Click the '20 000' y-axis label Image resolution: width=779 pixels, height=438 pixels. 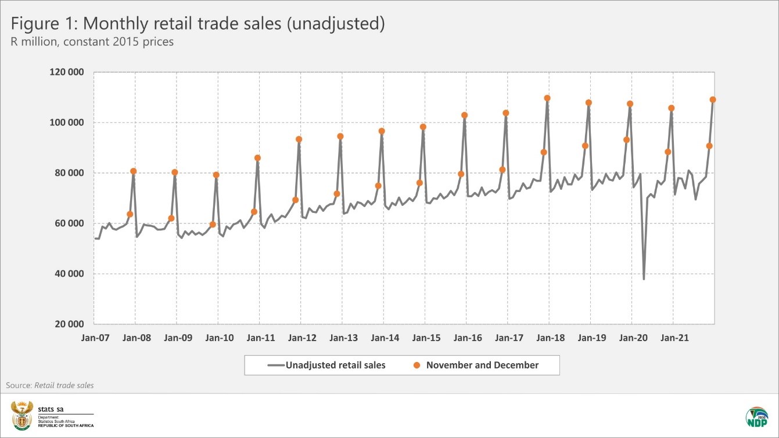(x=70, y=324)
